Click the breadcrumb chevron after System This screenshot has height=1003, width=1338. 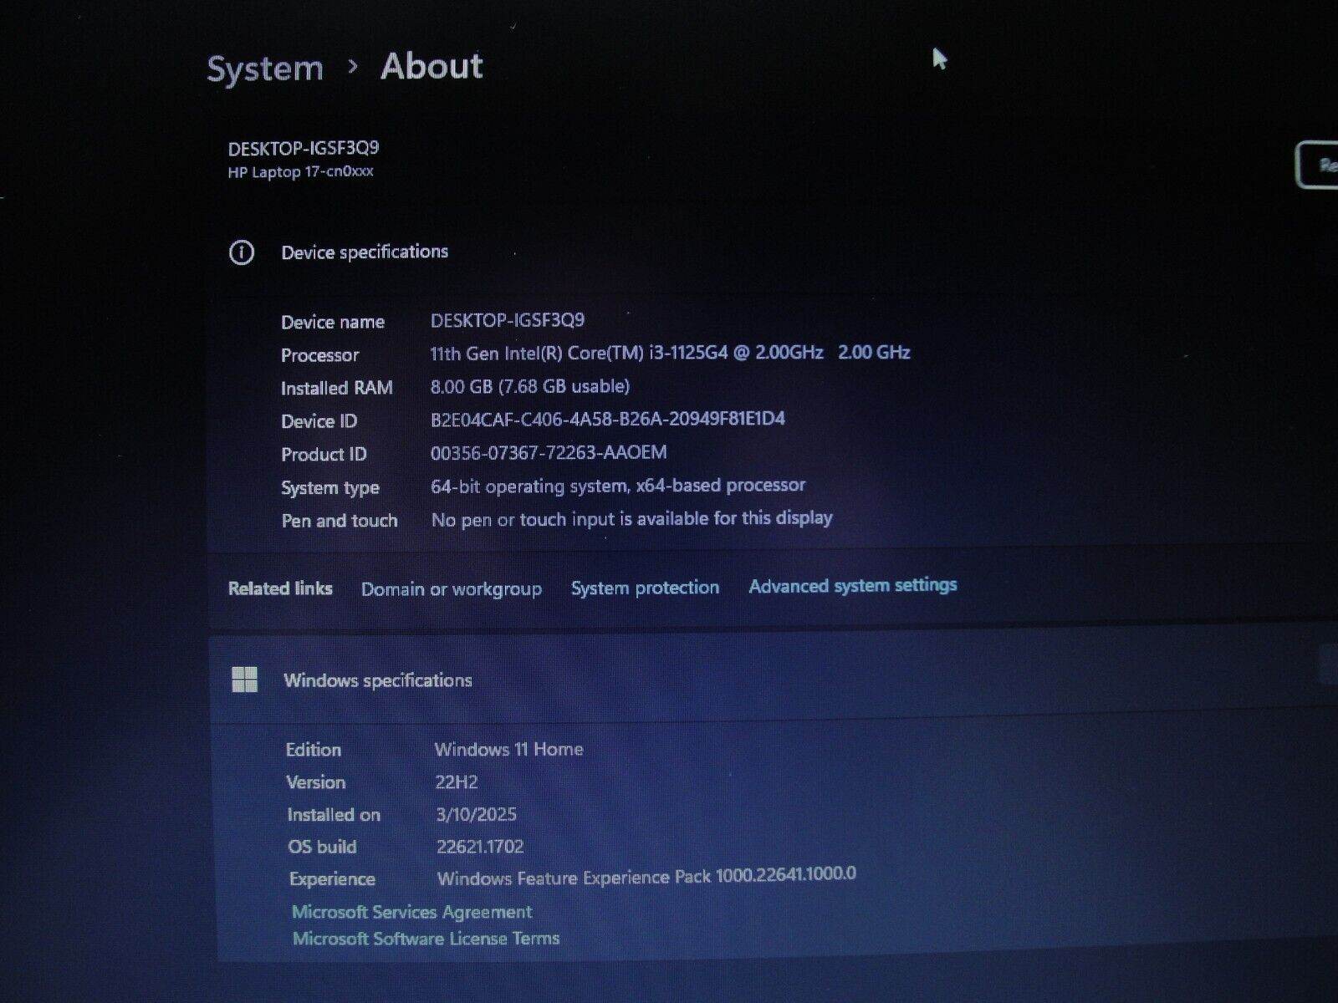[x=353, y=66]
